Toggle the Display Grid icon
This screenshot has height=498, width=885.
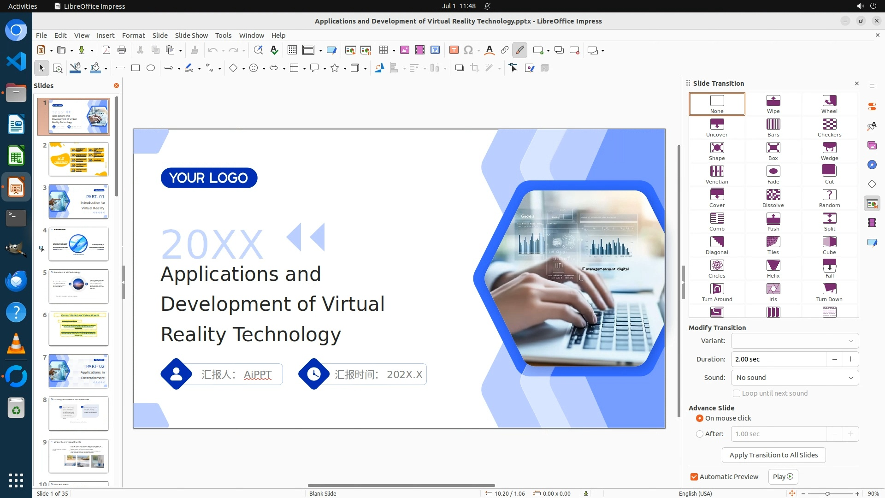click(x=292, y=50)
